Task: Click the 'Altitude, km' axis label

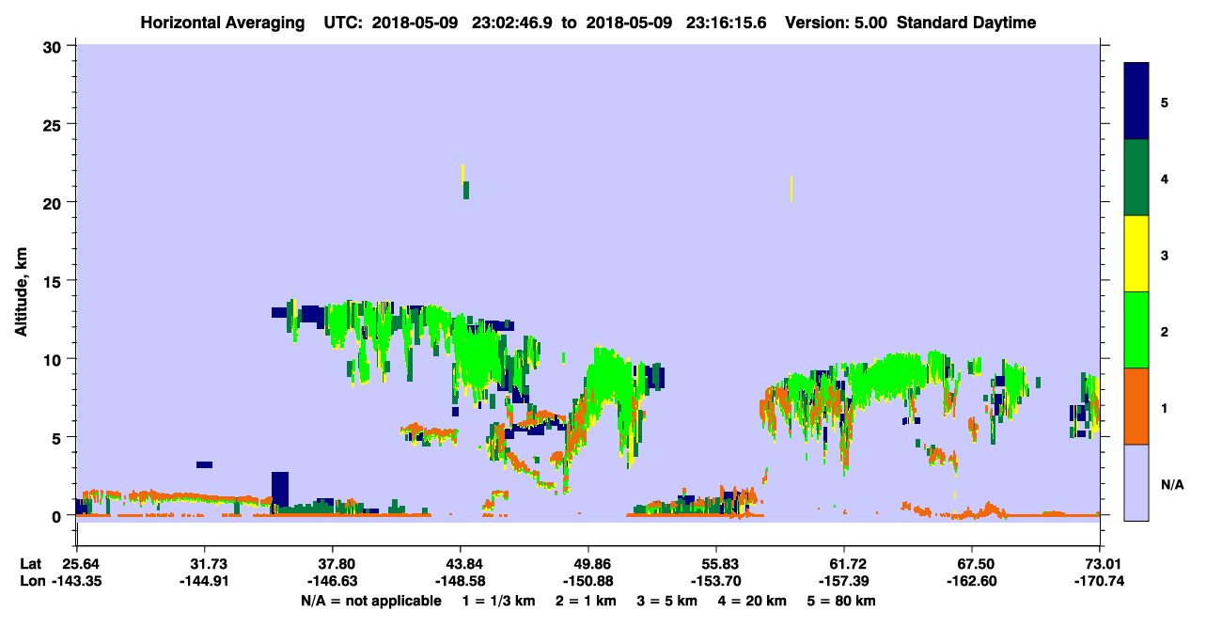Action: click(21, 291)
